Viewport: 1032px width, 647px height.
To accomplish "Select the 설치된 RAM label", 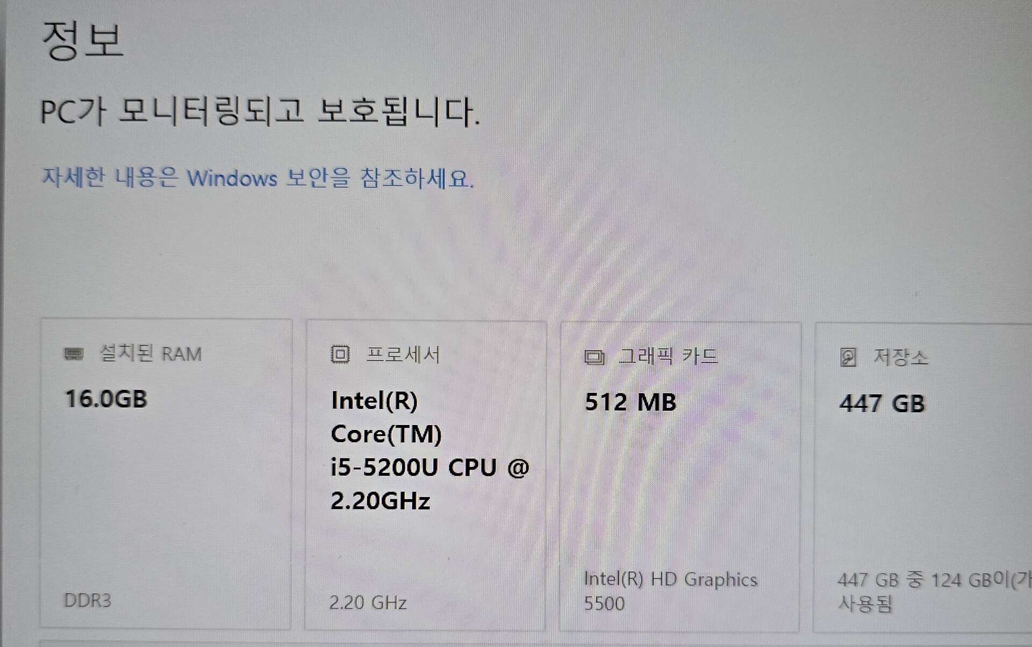I will (x=150, y=354).
